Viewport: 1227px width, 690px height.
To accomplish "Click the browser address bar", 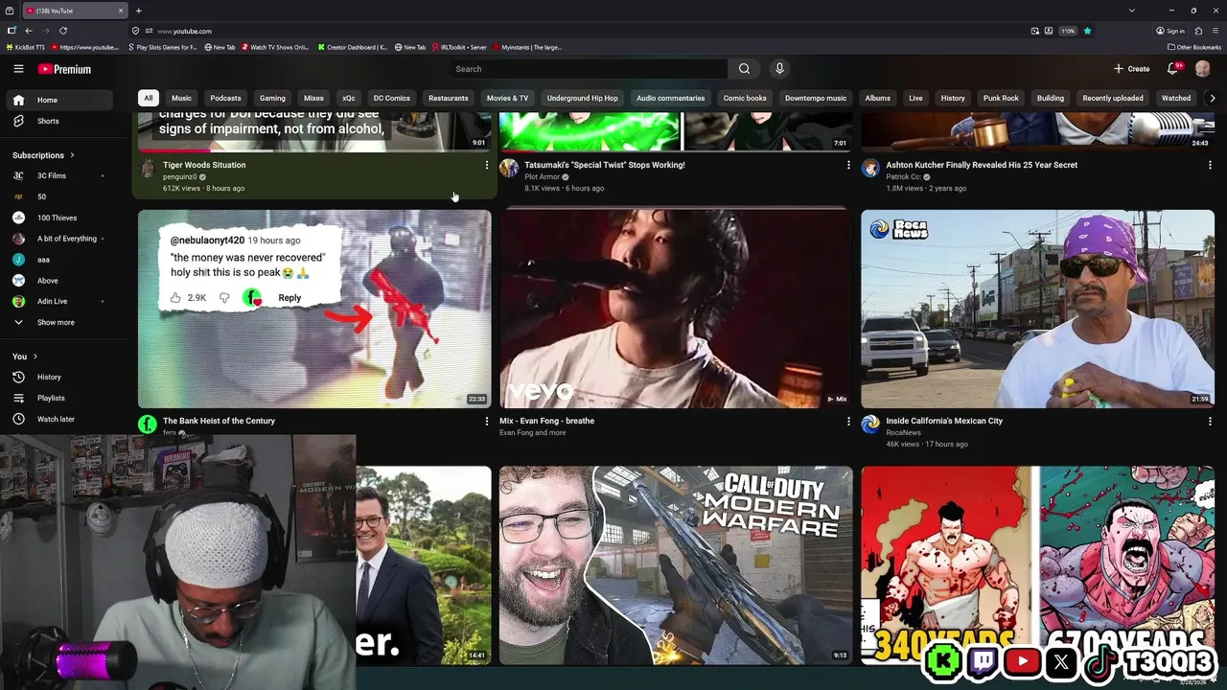I will point(575,31).
